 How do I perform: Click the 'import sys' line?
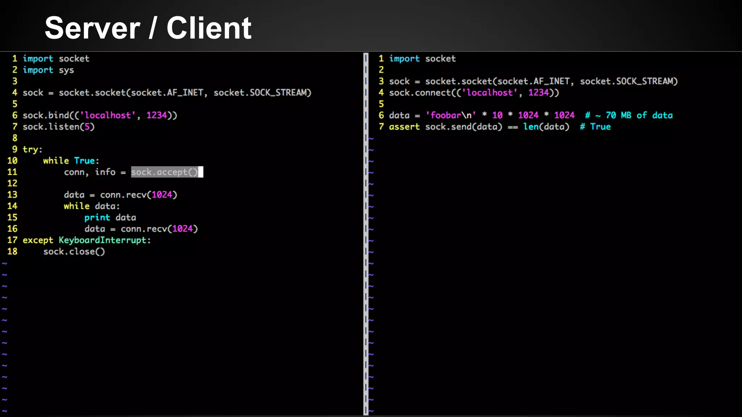coord(48,70)
